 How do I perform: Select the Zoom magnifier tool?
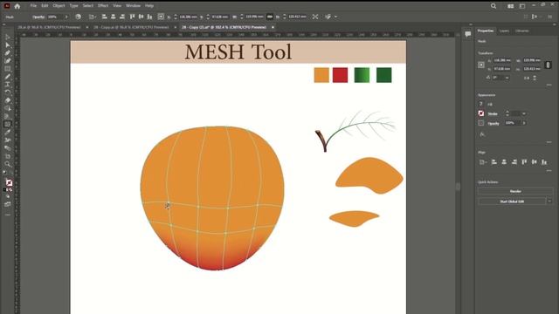click(x=8, y=164)
